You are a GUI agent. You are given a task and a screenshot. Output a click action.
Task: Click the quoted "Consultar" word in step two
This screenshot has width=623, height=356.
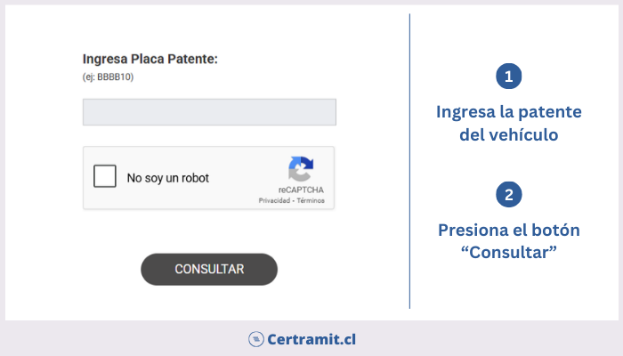[x=508, y=253]
